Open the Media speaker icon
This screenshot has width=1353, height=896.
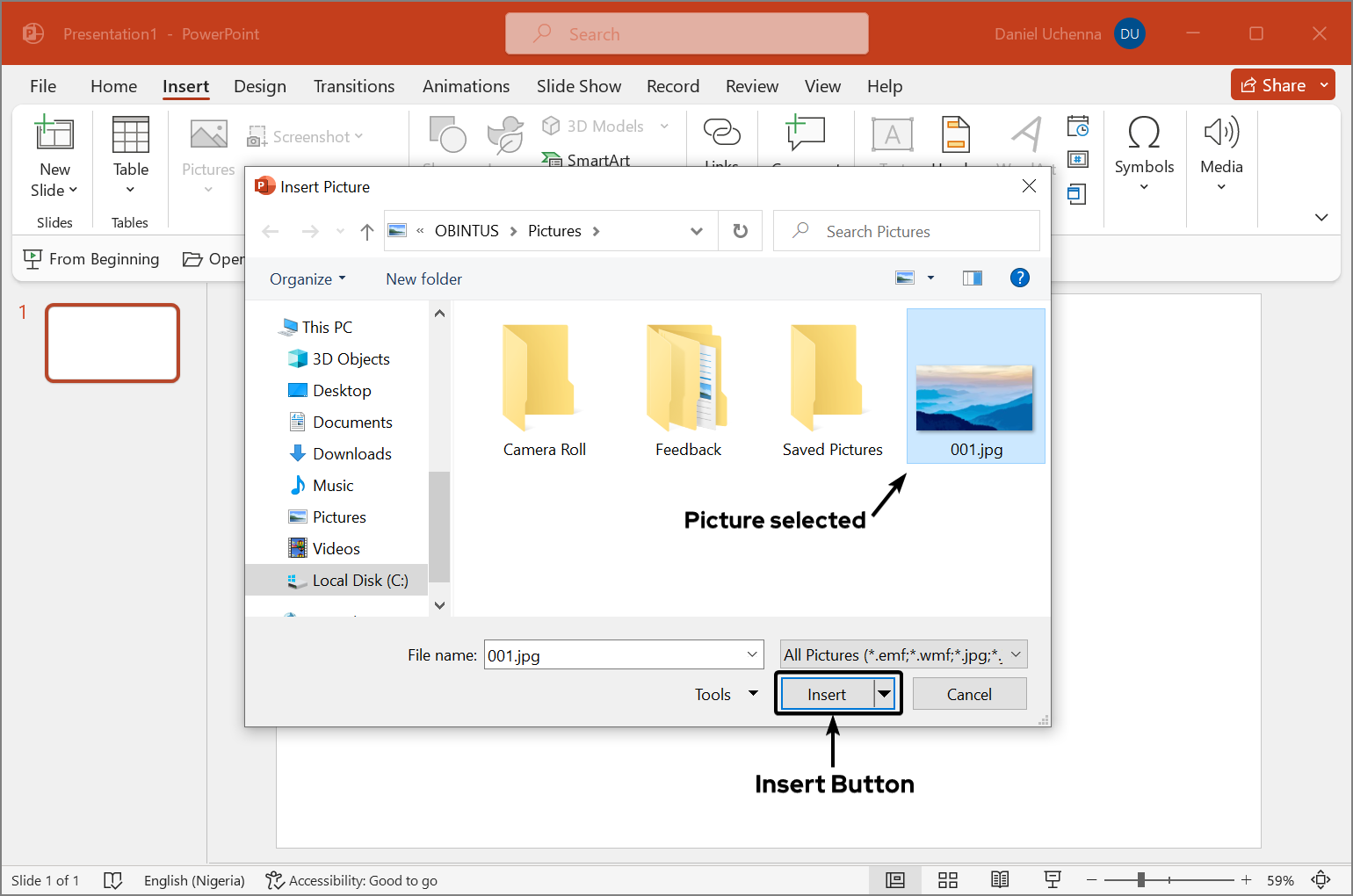click(x=1220, y=134)
